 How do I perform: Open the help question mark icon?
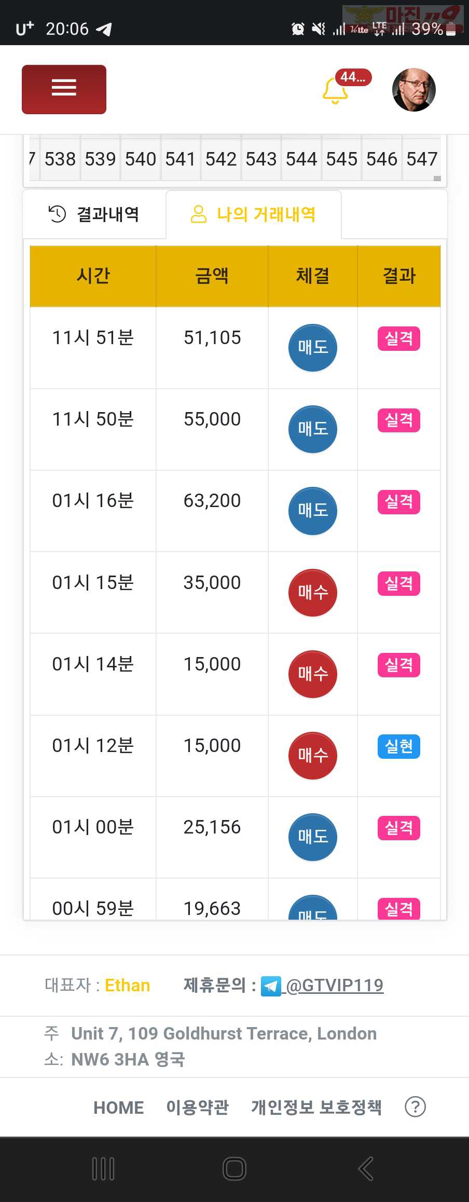pyautogui.click(x=415, y=1107)
